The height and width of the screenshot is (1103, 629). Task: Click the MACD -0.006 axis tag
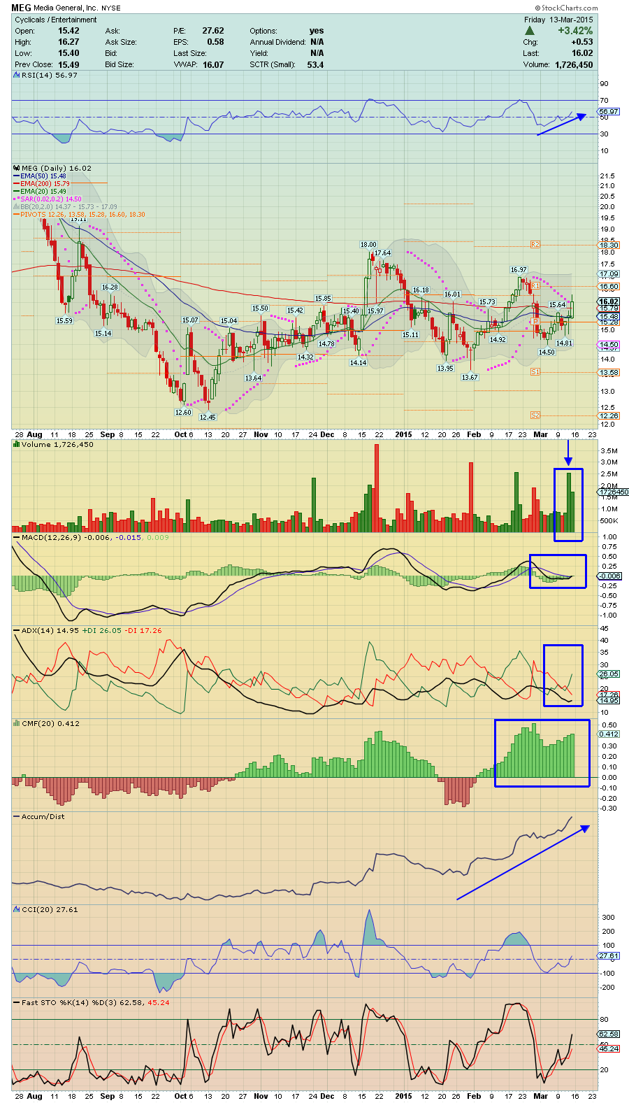point(610,576)
